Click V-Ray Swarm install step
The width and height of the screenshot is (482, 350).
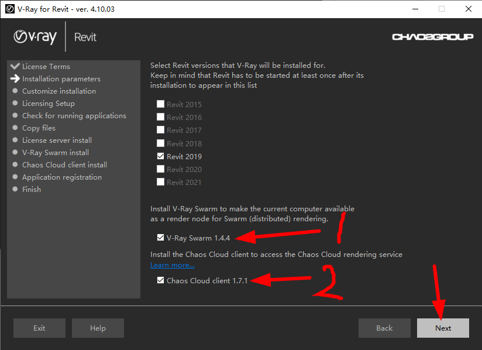pyautogui.click(x=56, y=153)
